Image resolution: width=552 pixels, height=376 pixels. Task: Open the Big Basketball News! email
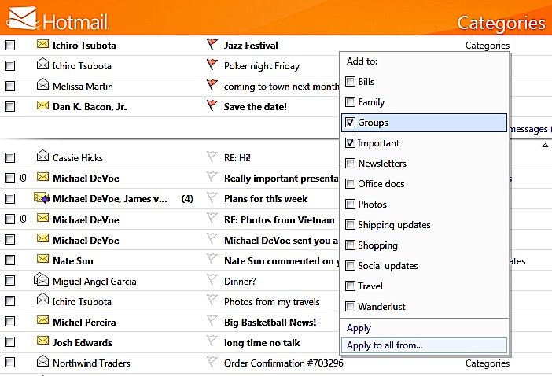tap(270, 322)
